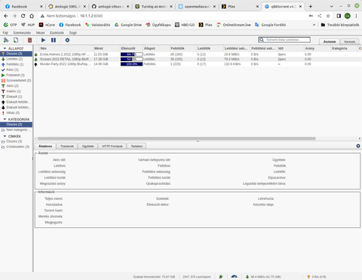Click Scream 2022 progress bar
The image size is (362, 280).
pyautogui.click(x=131, y=59)
